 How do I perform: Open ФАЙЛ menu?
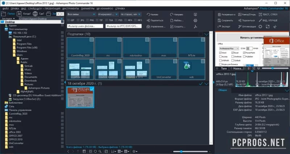coord(5,8)
